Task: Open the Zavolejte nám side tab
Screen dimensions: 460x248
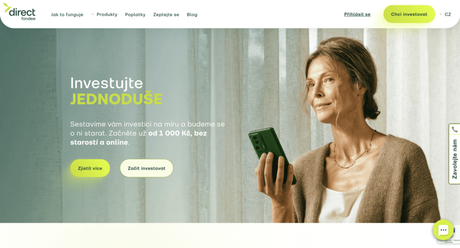Action: pyautogui.click(x=455, y=154)
